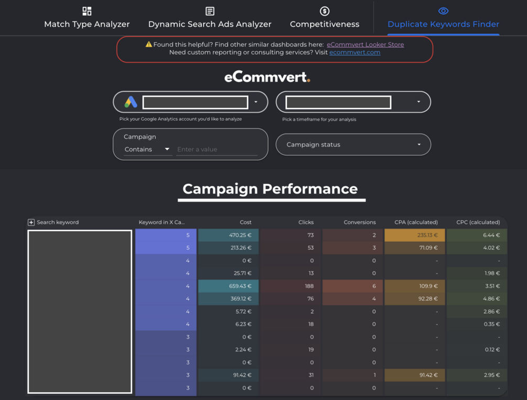Click the Competitiveness dollar coin icon

tap(325, 11)
